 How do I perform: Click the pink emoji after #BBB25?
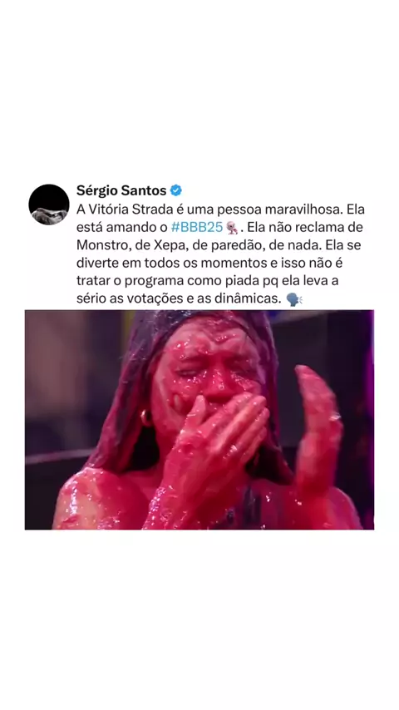233,227
